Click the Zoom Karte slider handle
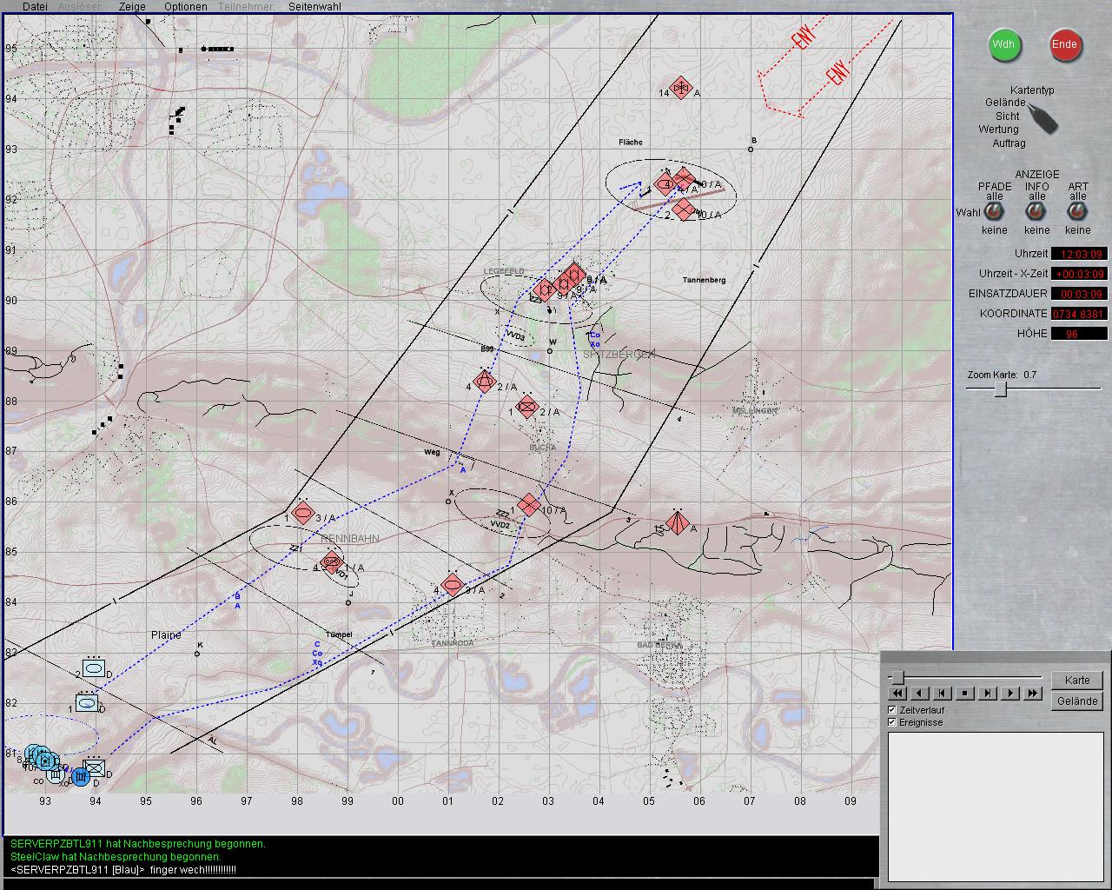The height and width of the screenshot is (890, 1112). coord(1001,389)
